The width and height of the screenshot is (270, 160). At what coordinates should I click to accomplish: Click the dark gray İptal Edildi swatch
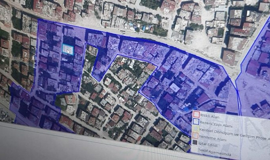point(195,142)
